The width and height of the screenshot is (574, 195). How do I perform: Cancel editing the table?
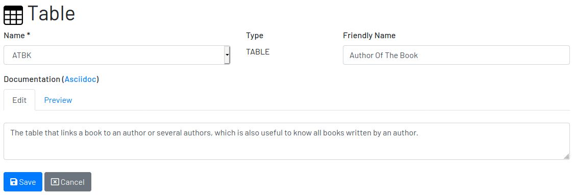tap(68, 182)
